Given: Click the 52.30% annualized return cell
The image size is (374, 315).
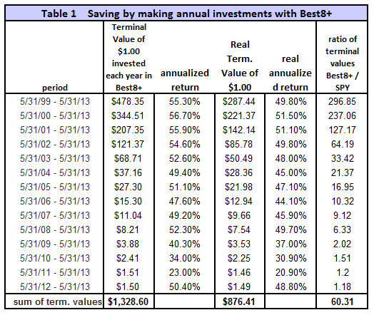Looking at the screenshot, I should (x=185, y=230).
